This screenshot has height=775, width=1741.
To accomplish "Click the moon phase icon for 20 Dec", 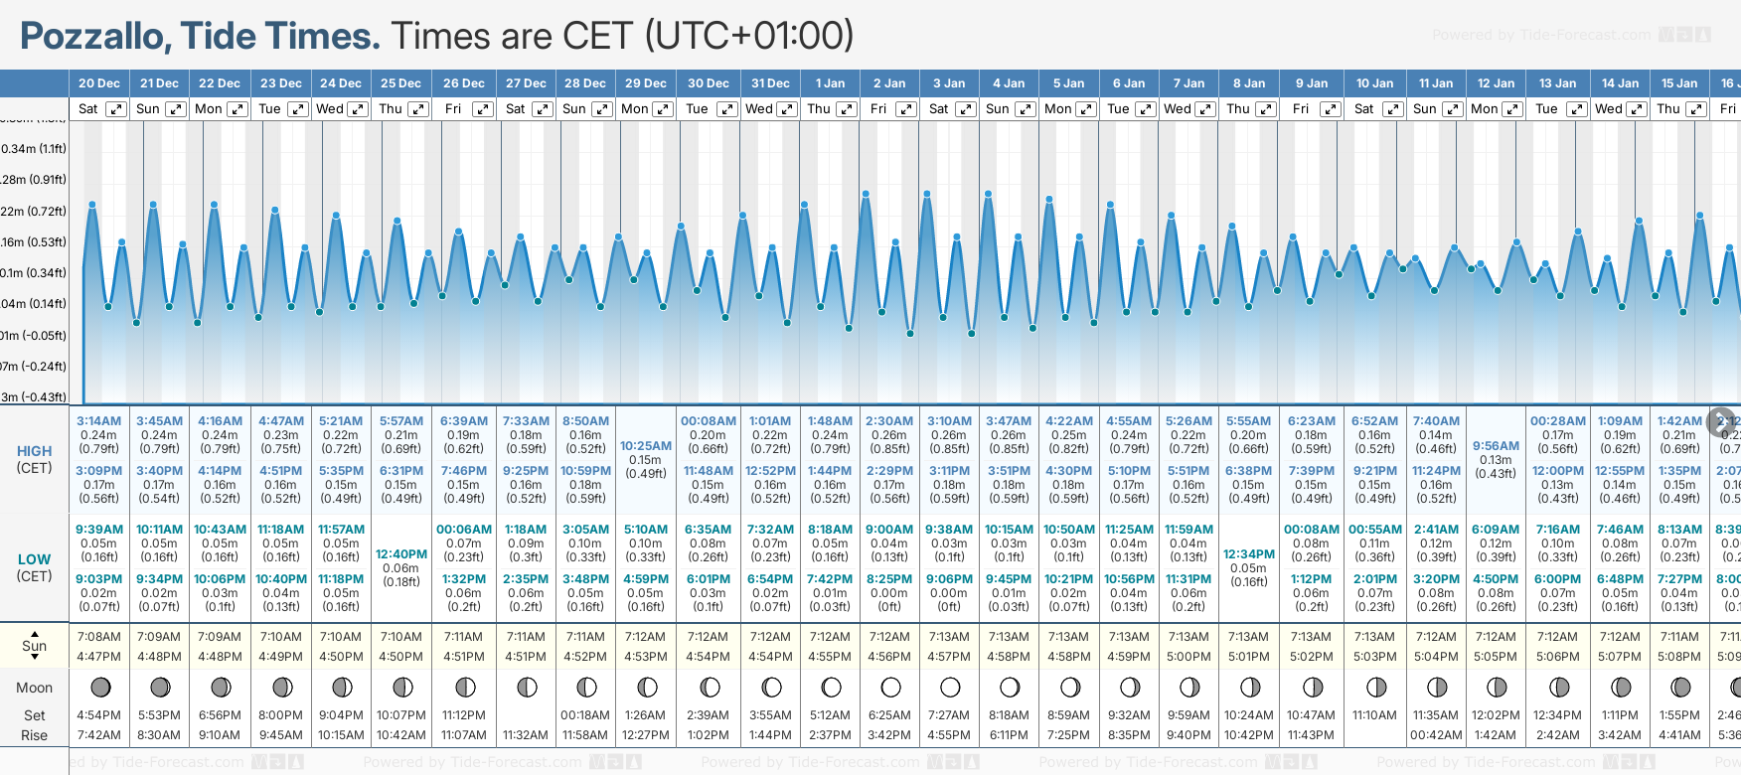I will tap(99, 687).
